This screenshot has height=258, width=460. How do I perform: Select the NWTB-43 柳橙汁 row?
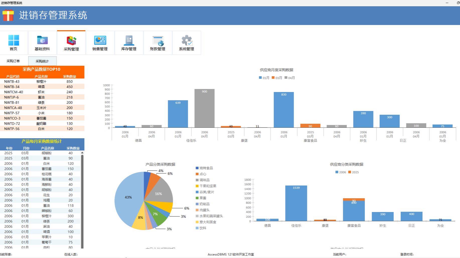click(x=42, y=81)
